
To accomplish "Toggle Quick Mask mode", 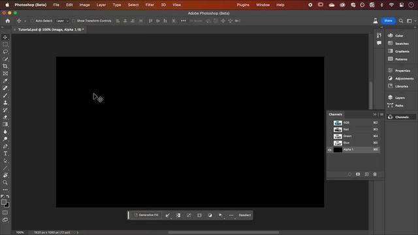I will tap(5, 213).
